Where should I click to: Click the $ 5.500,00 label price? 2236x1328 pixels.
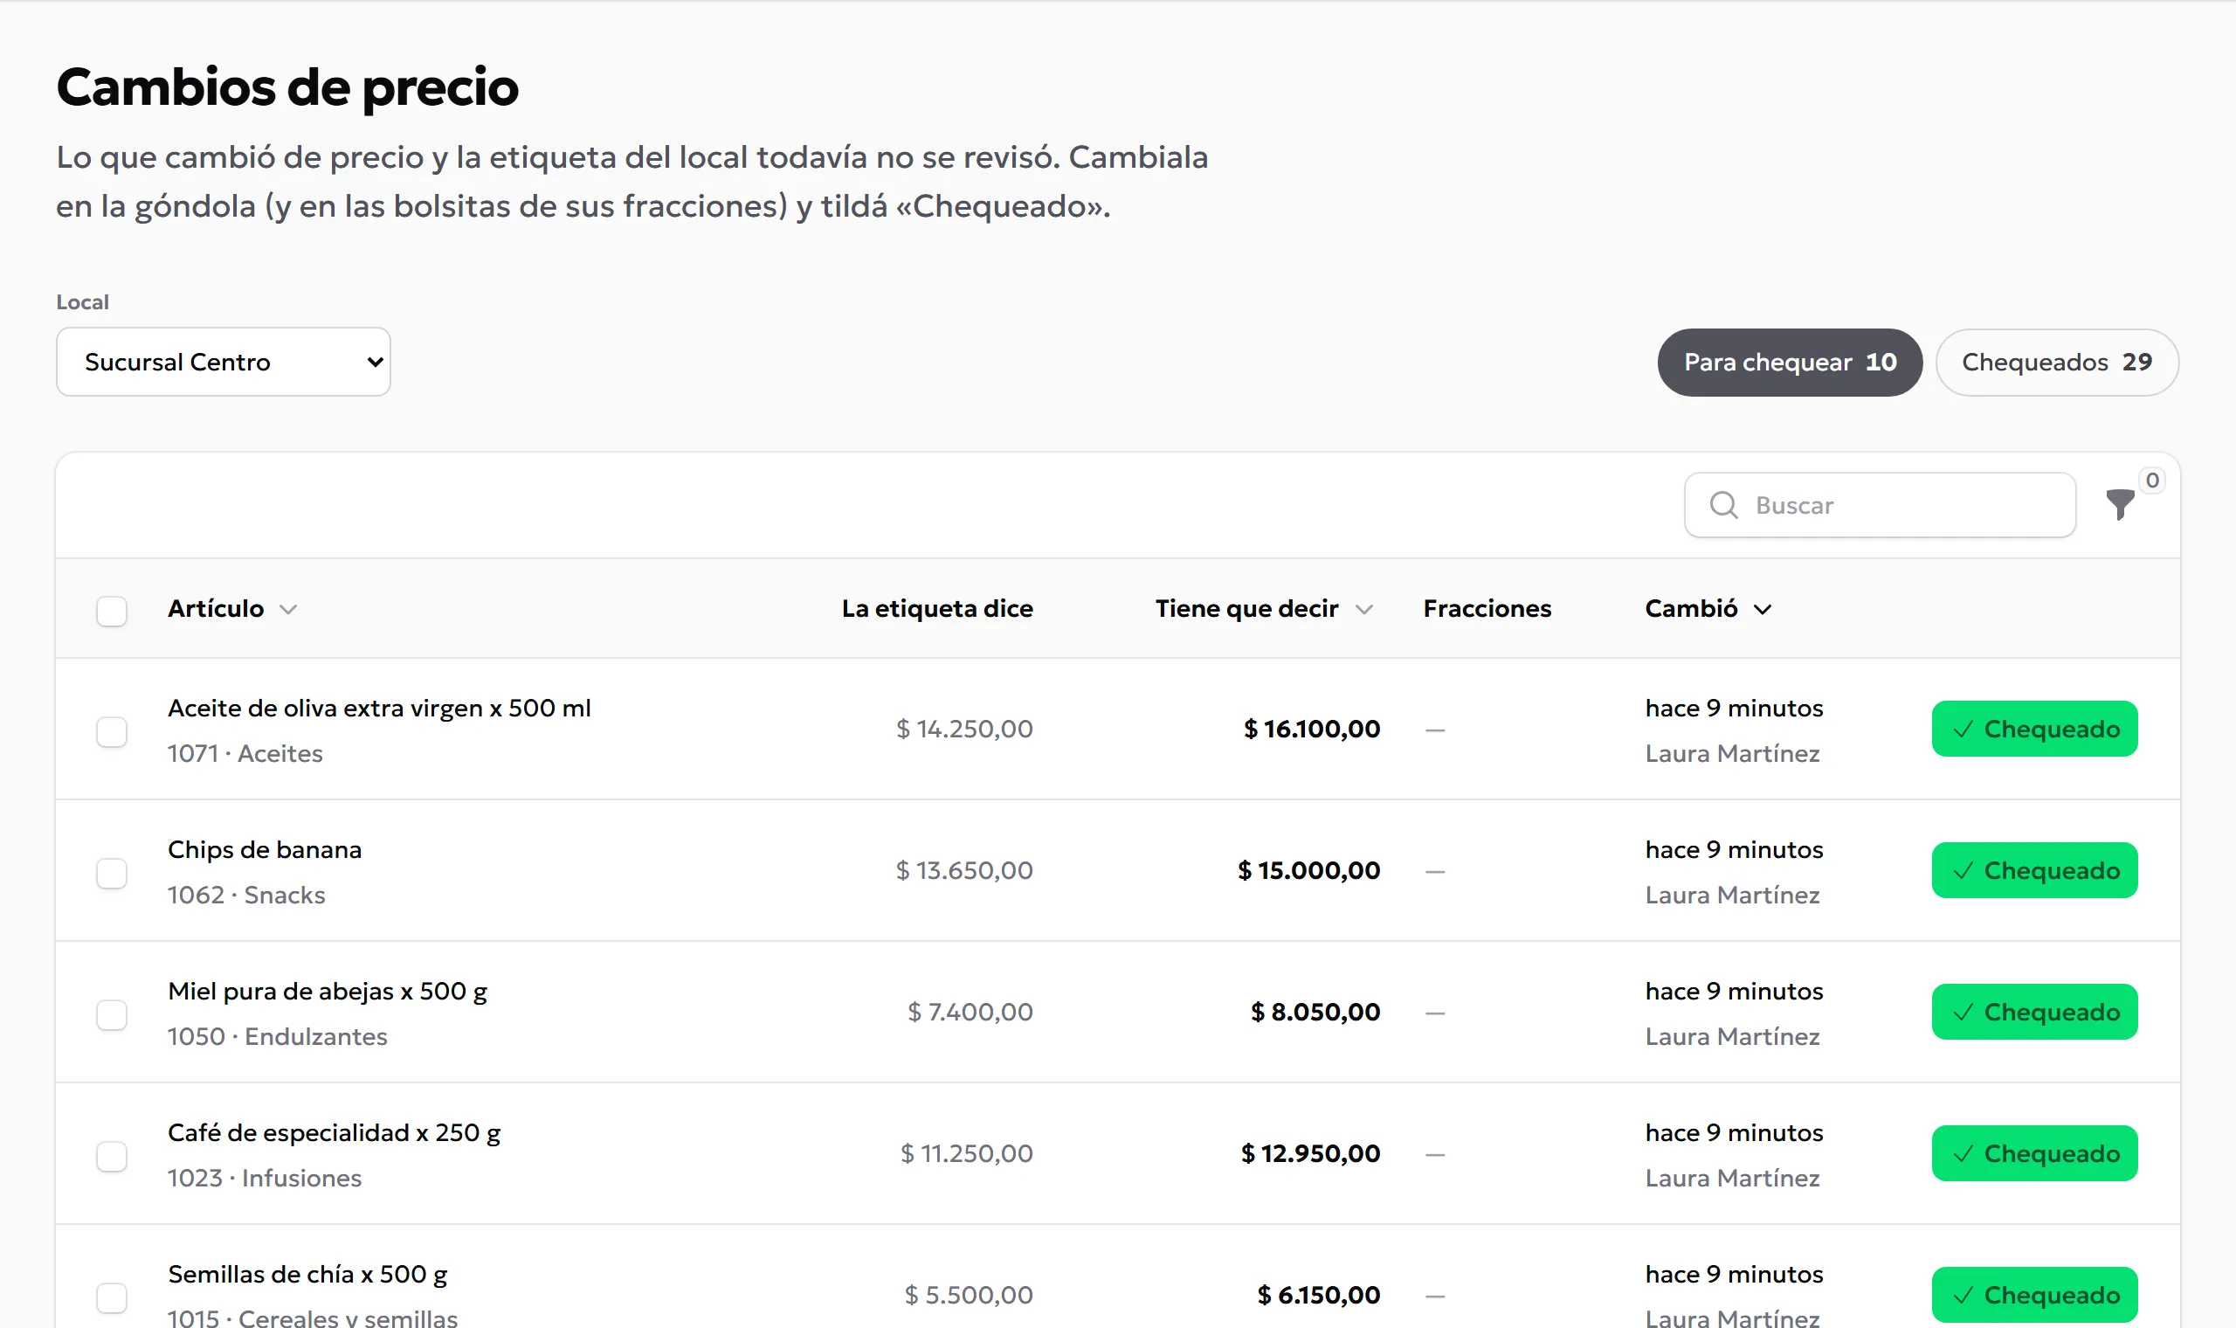tap(969, 1294)
